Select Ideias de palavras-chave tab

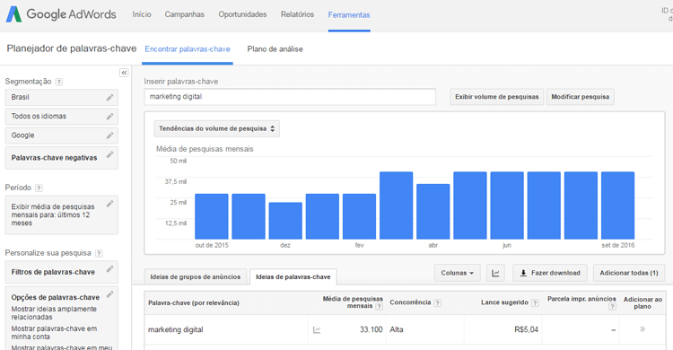click(x=293, y=277)
